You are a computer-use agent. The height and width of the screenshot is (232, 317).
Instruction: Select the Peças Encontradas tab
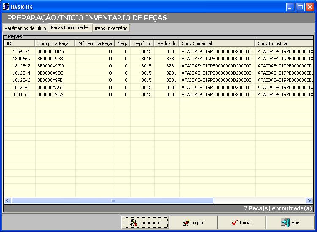coord(70,28)
